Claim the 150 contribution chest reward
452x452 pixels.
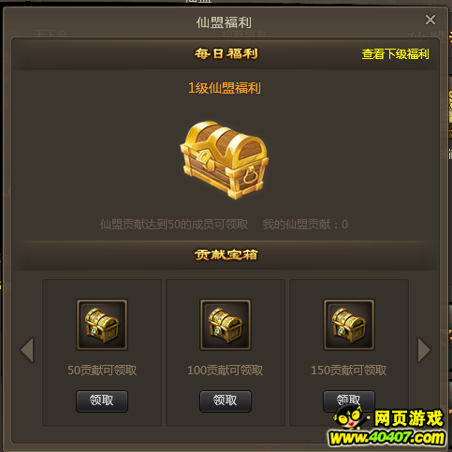[x=349, y=400]
